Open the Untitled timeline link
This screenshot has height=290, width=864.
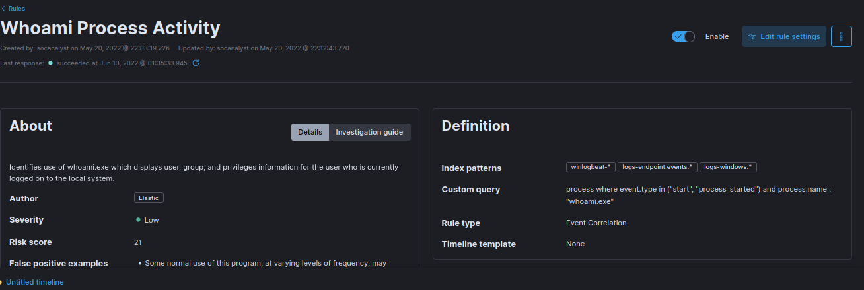[x=35, y=282]
